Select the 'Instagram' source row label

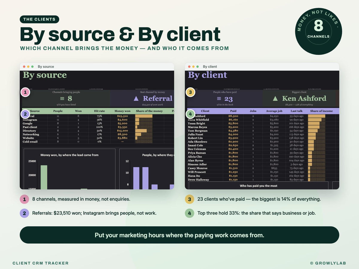pyautogui.click(x=30, y=120)
